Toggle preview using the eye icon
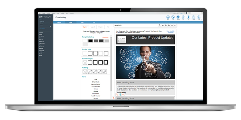 pos(172,25)
